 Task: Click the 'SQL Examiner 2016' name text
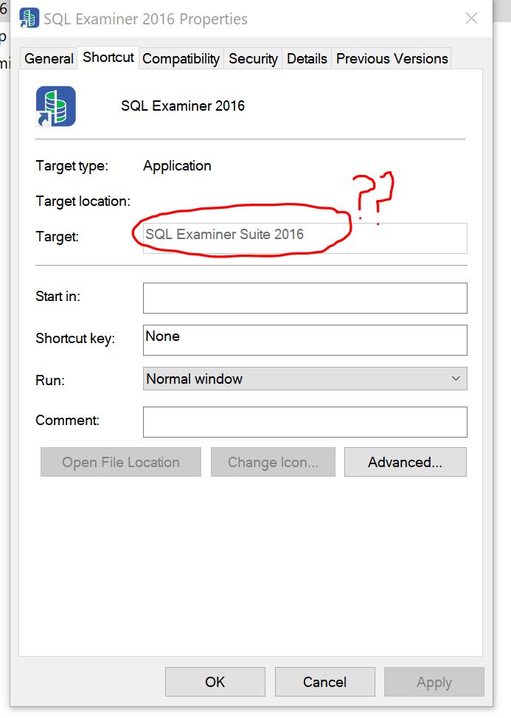coord(183,106)
